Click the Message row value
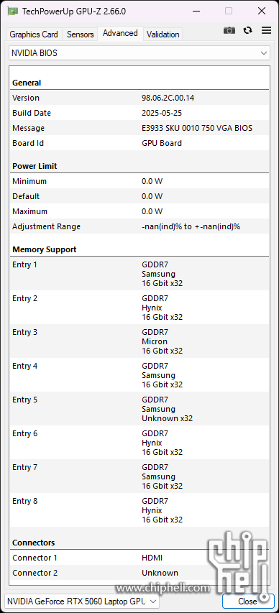Image resolution: width=279 pixels, height=613 pixels. coord(197,128)
